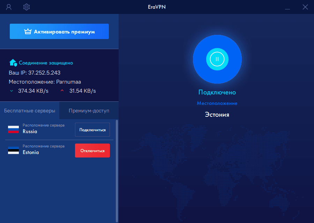This screenshot has height=223, width=314.
Task: Select the Russia server name text
Action: click(30, 131)
